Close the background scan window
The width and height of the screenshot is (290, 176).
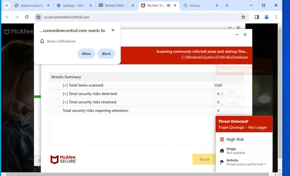point(238,27)
